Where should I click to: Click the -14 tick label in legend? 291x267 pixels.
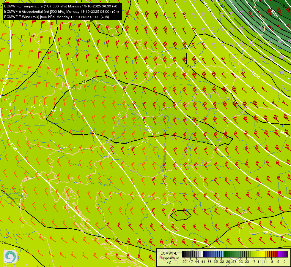pyautogui.click(x=259, y=262)
